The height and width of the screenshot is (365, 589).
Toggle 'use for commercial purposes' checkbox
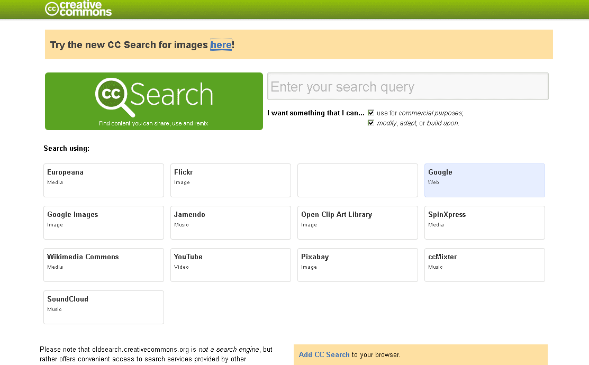(x=371, y=113)
